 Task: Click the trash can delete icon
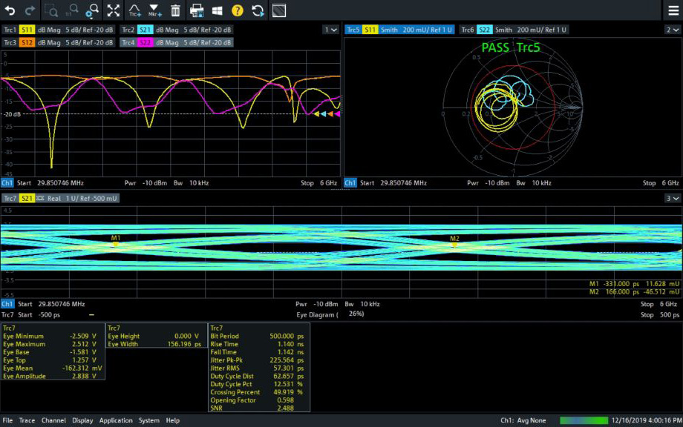pyautogui.click(x=175, y=10)
